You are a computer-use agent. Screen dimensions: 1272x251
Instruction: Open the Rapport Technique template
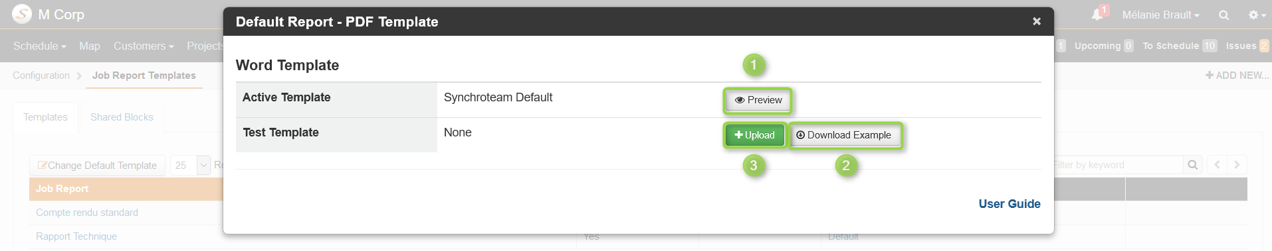(x=76, y=236)
